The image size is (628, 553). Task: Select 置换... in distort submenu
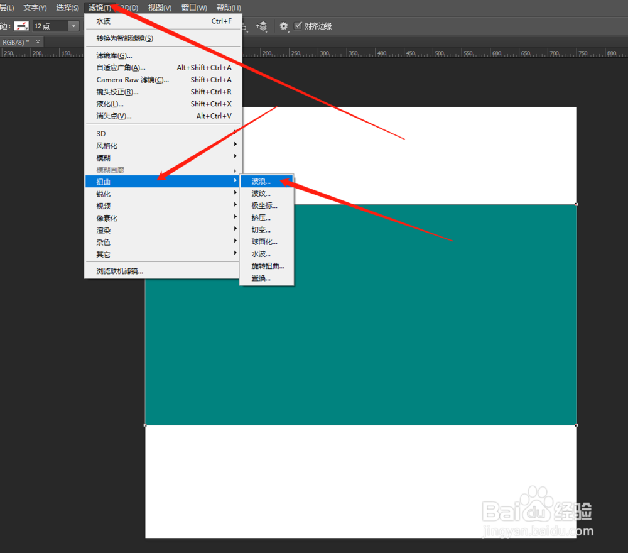pyautogui.click(x=267, y=278)
